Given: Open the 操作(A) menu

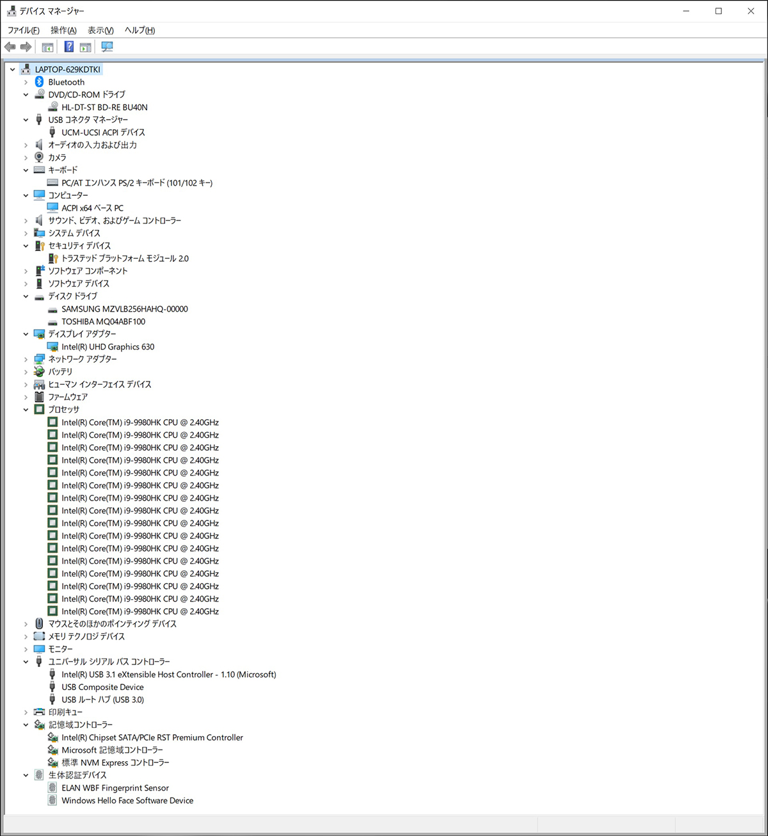Looking at the screenshot, I should pos(63,30).
